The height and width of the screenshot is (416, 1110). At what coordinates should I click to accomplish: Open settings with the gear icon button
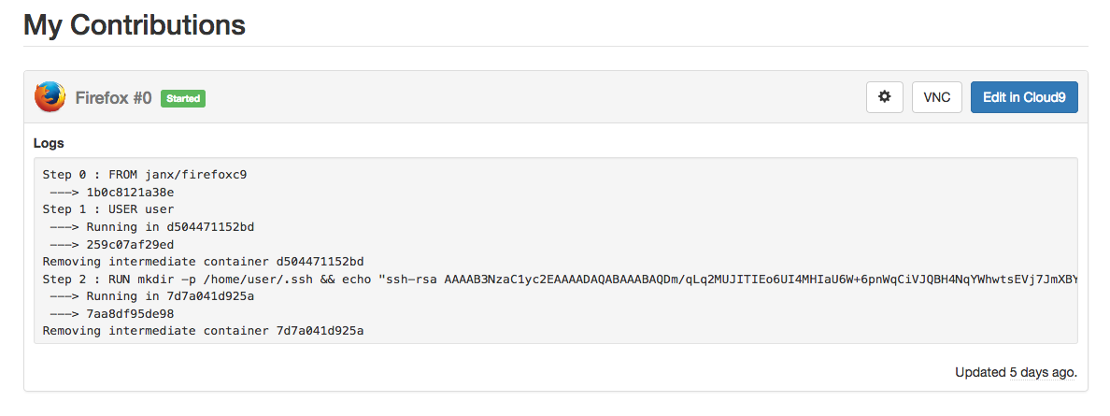(x=885, y=97)
